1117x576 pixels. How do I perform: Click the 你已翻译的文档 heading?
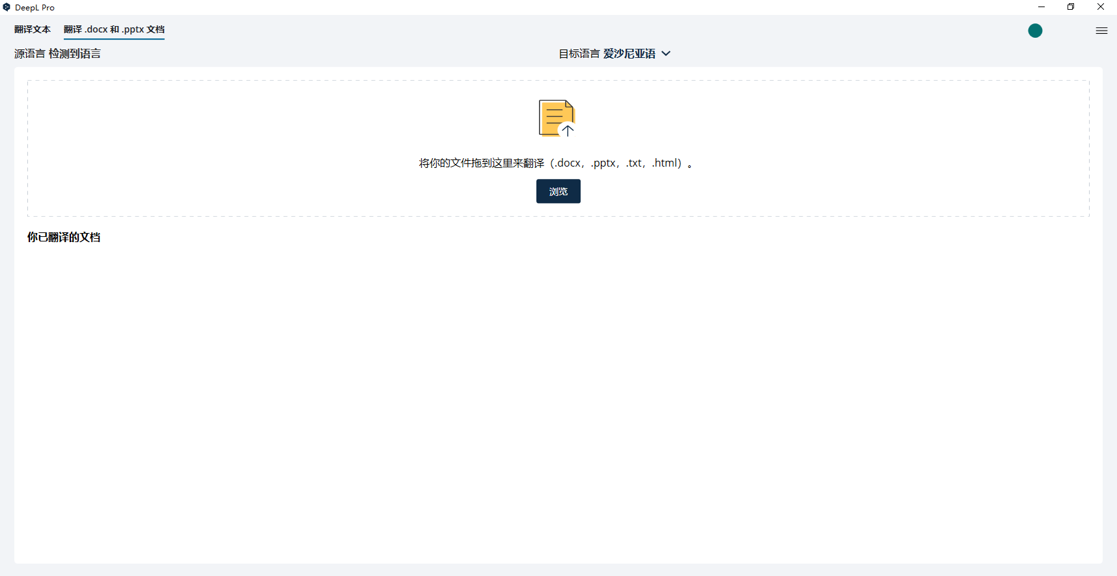64,237
